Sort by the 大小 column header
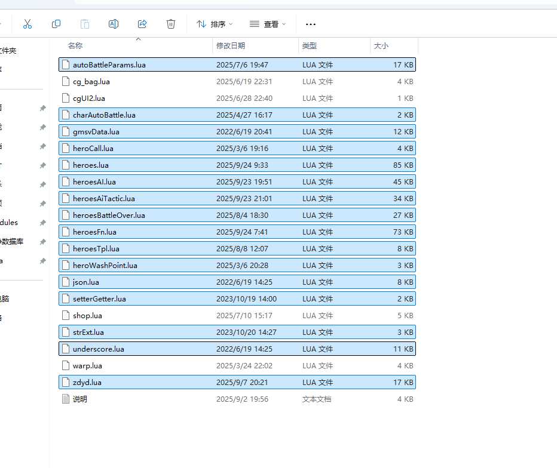The height and width of the screenshot is (468, 557). point(381,46)
